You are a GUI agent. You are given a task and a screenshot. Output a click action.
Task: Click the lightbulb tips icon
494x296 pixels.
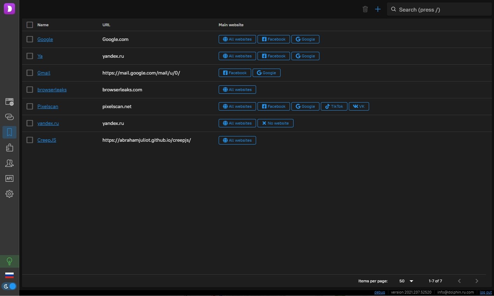(x=9, y=261)
